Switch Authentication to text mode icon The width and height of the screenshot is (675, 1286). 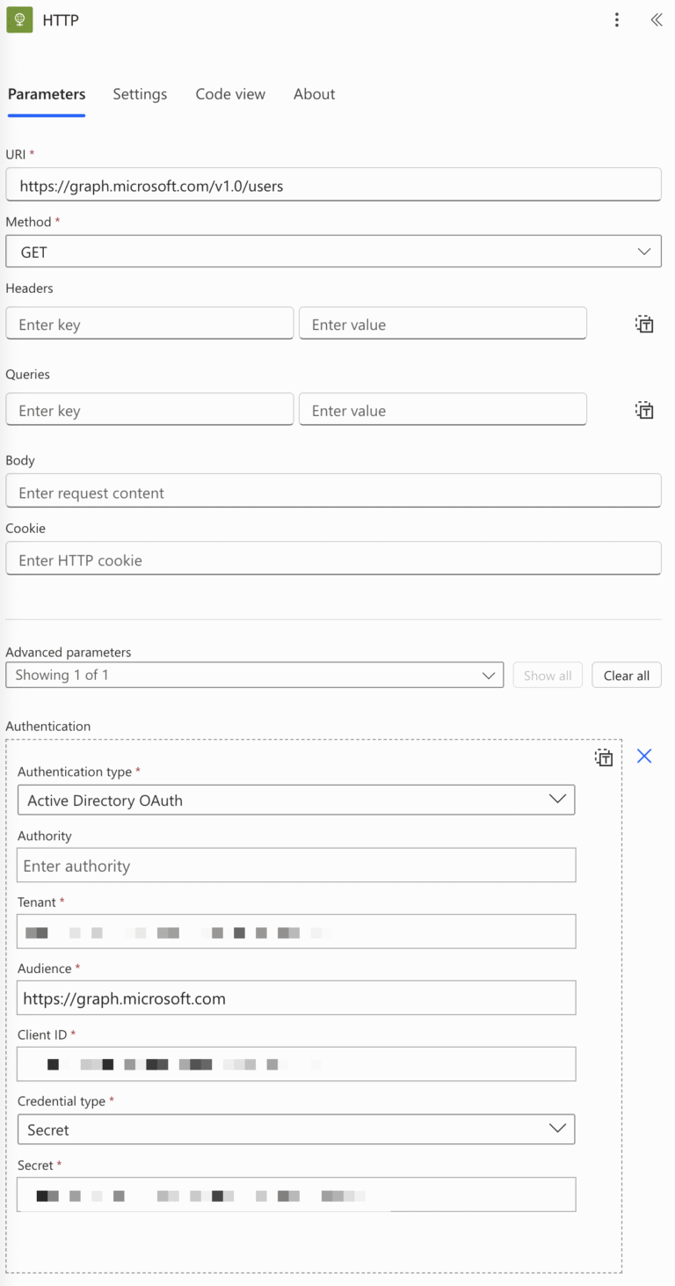pyautogui.click(x=604, y=757)
